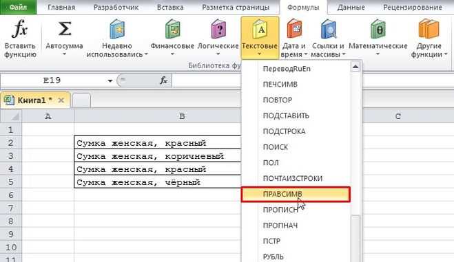Screen dimensions: 454x262
Task: Expand the Ссылки и массивы dropdown arrow
Action: (x=344, y=54)
